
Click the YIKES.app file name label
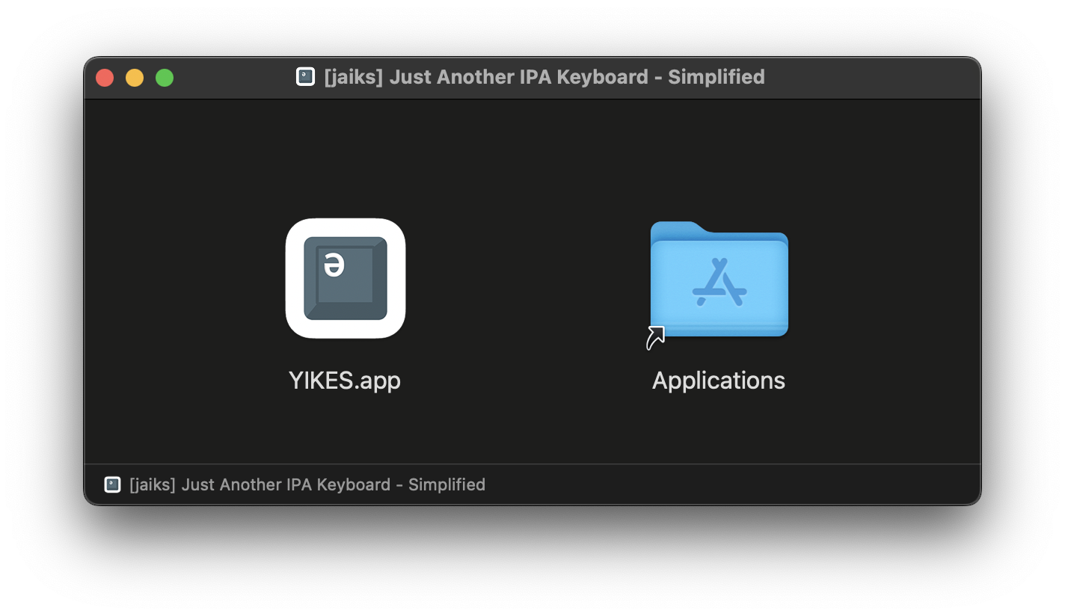(345, 380)
